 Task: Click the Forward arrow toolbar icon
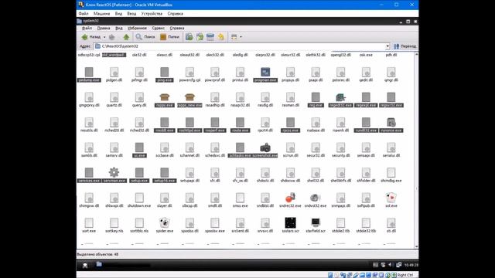pos(112,37)
